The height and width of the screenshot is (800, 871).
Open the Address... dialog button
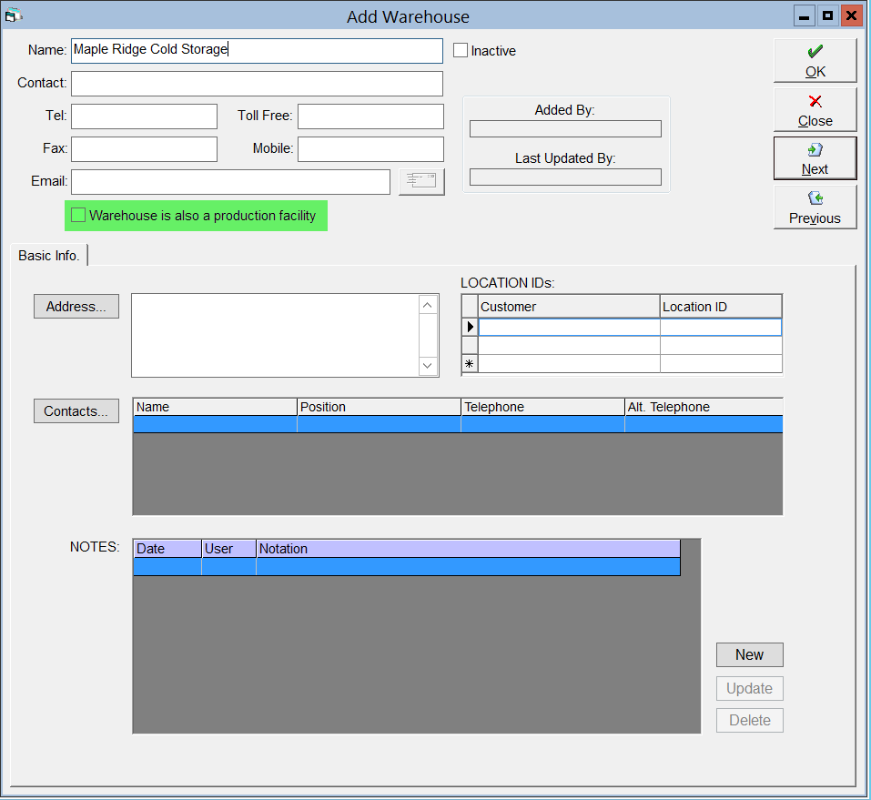(76, 307)
